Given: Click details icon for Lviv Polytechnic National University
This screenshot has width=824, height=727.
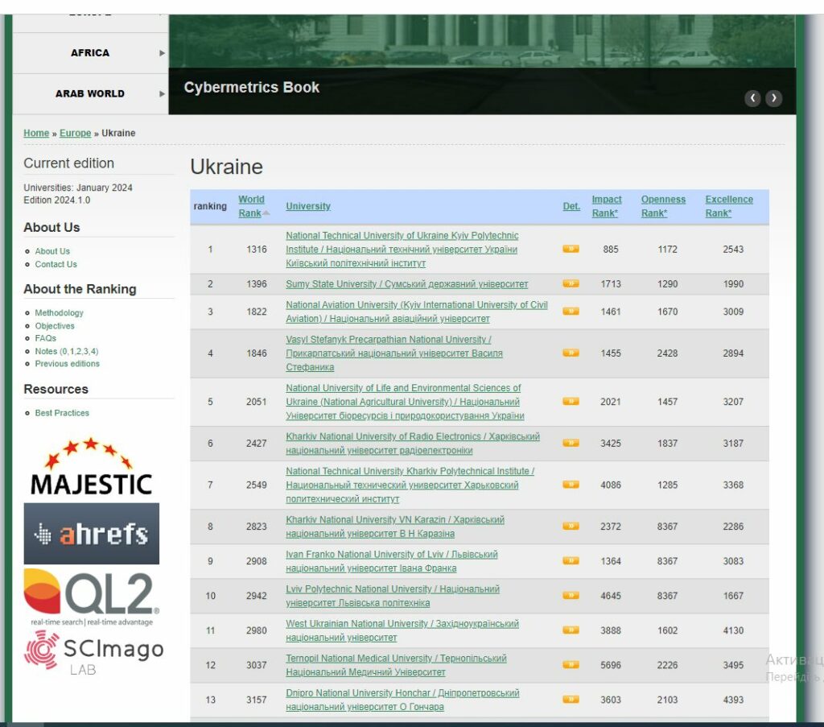Looking at the screenshot, I should click(x=571, y=596).
